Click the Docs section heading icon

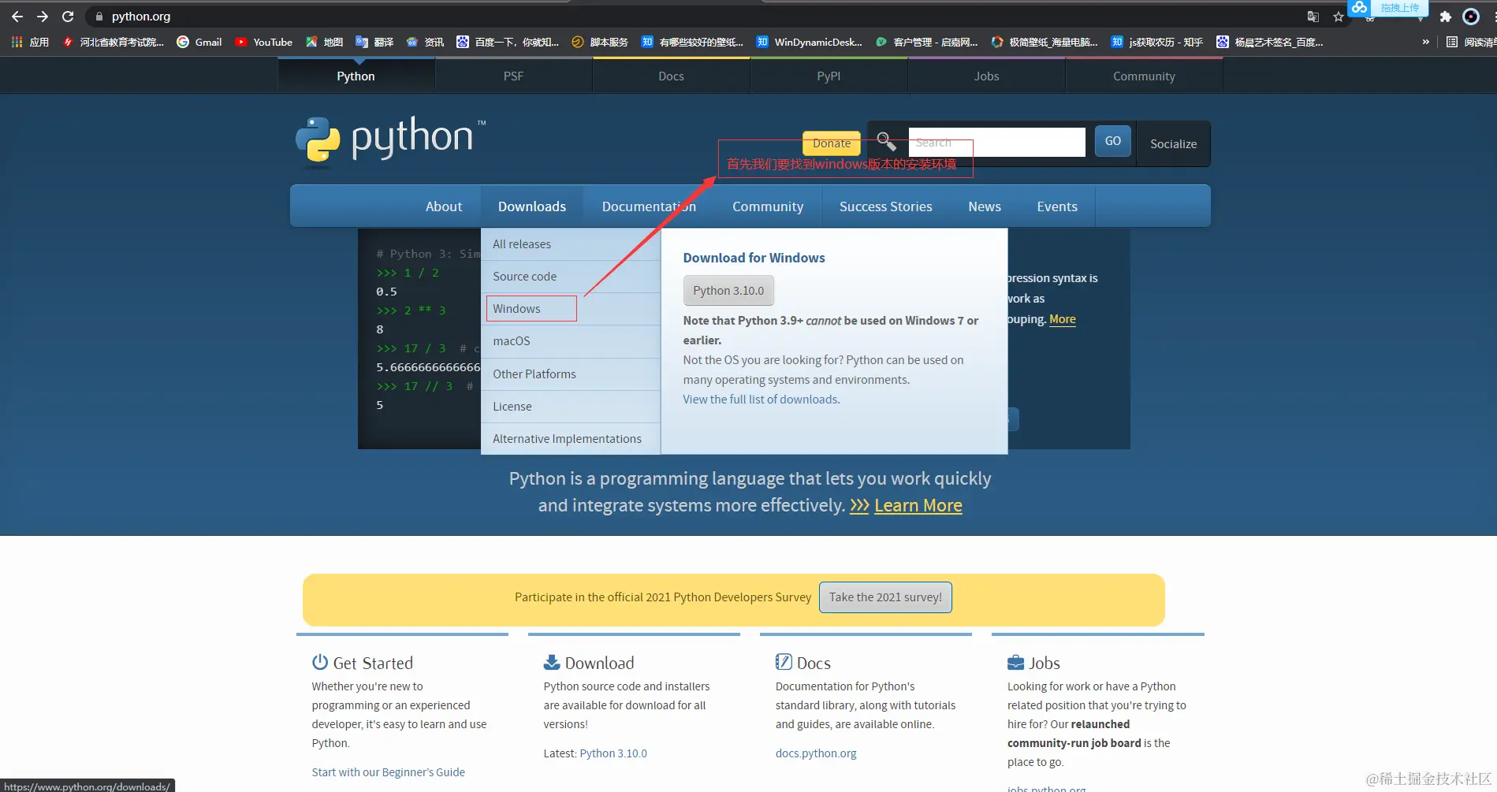(784, 662)
